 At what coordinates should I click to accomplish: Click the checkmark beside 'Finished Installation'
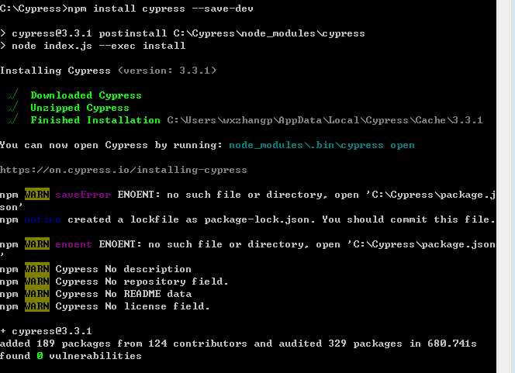click(12, 120)
